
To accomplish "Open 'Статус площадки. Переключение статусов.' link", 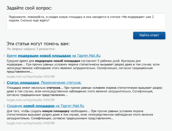I will (x=44, y=83).
